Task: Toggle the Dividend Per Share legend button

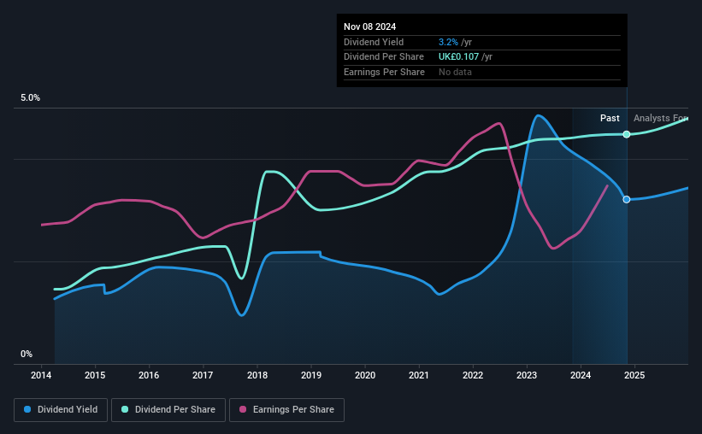Action: 168,410
